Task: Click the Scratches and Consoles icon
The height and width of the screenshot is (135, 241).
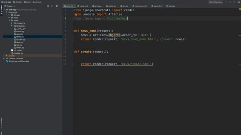Action: (x=7, y=61)
